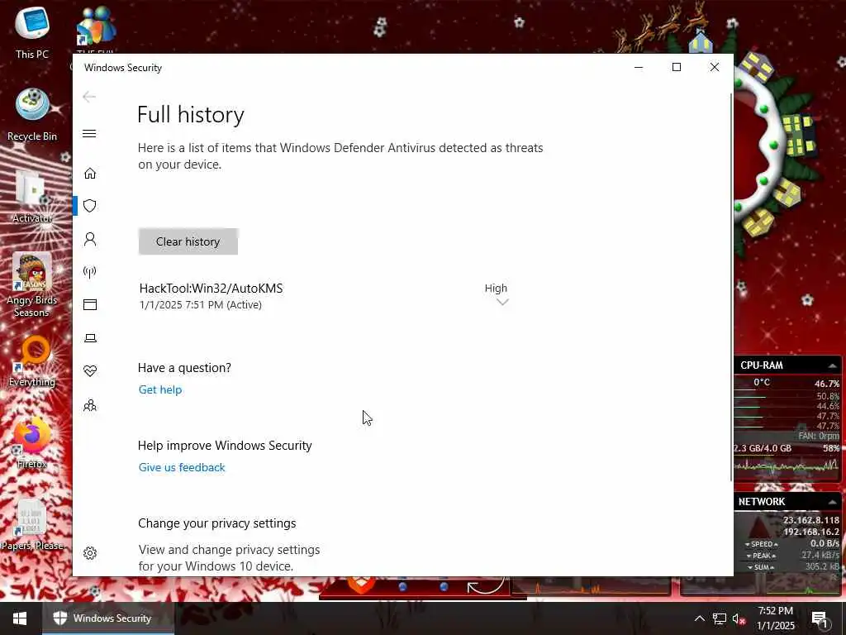
Task: Open Device performance & health heart icon
Action: [90, 371]
